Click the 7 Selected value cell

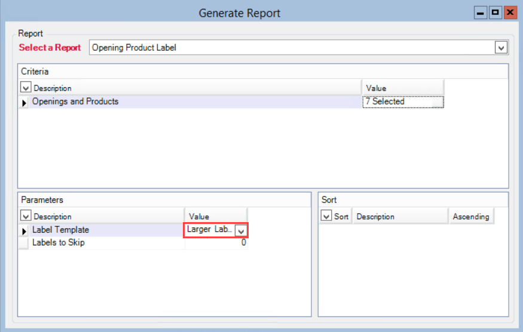tap(403, 102)
